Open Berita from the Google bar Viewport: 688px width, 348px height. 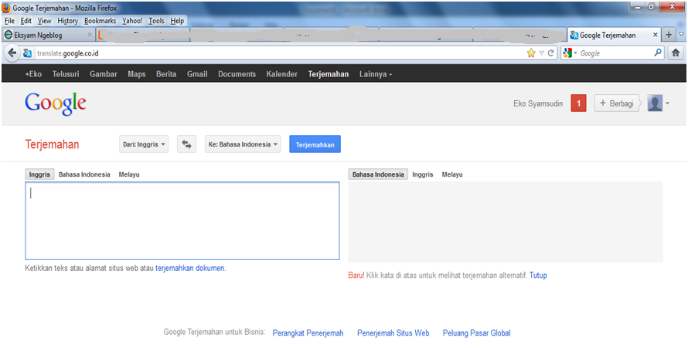[x=166, y=74]
